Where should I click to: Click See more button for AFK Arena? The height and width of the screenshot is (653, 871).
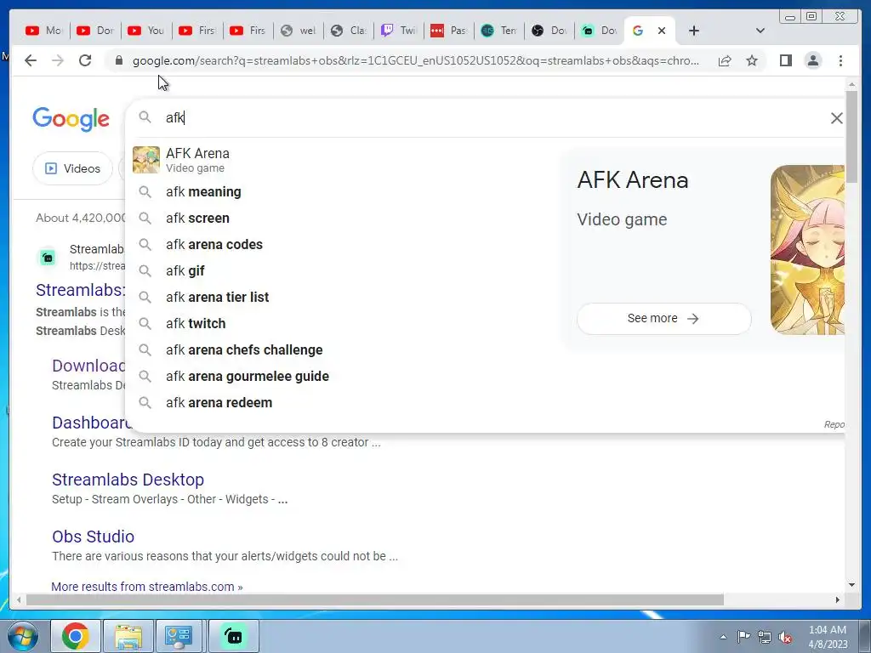[663, 318]
